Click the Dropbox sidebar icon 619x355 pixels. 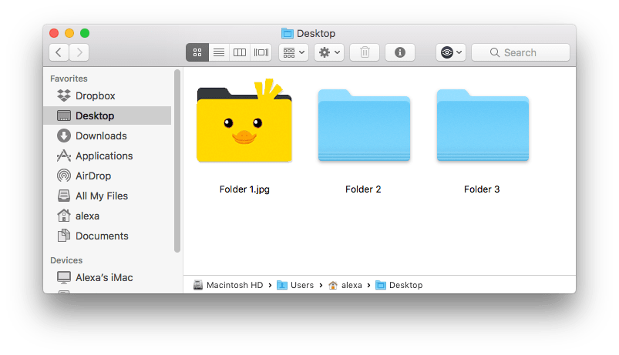(x=63, y=95)
